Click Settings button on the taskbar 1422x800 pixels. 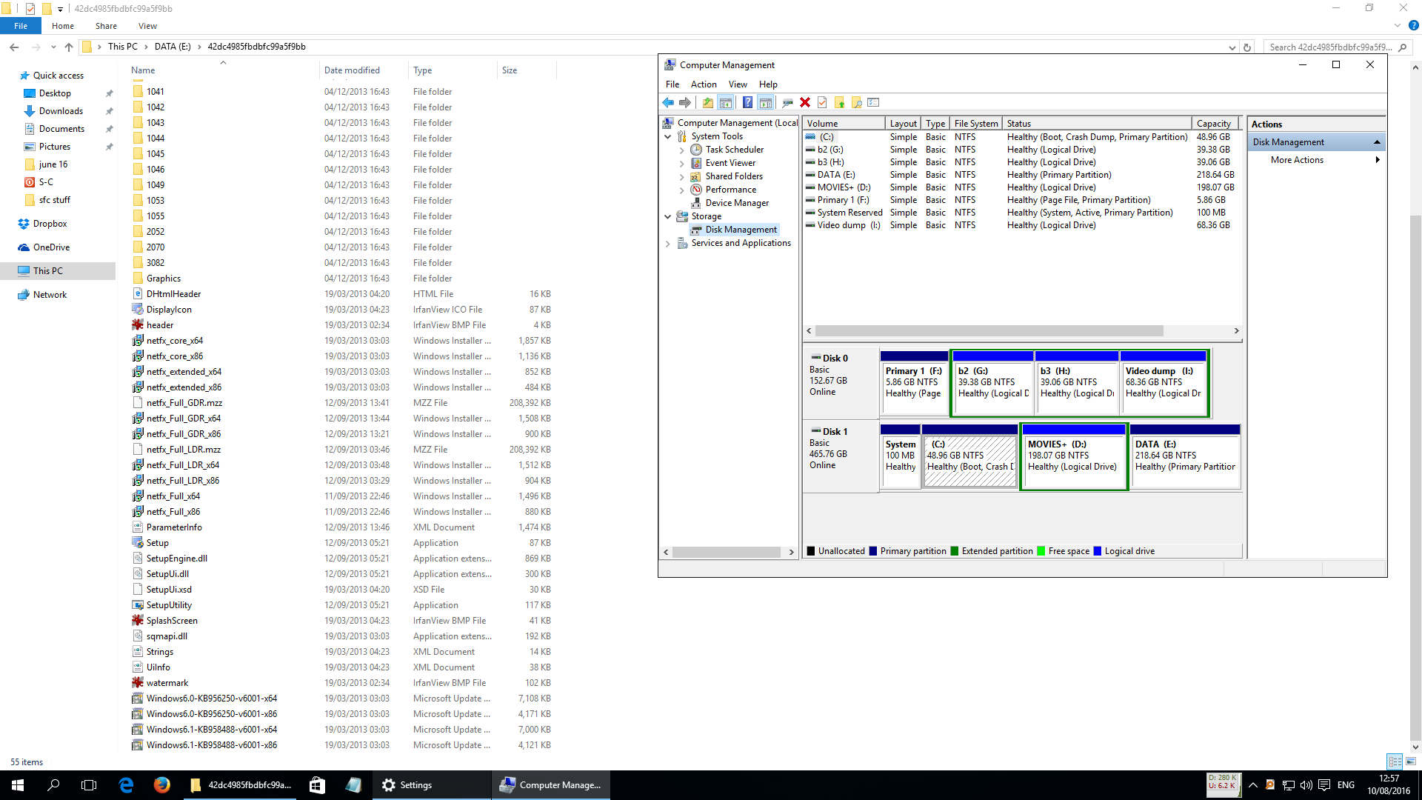[431, 785]
